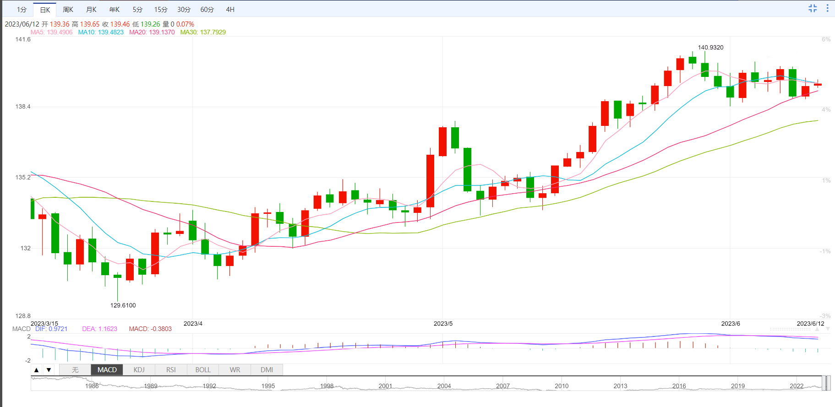This screenshot has width=835, height=407.
Task: Open the 年K yearly chart
Action: pyautogui.click(x=115, y=10)
